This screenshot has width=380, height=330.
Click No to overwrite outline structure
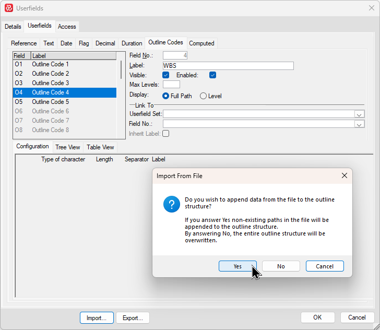point(281,266)
